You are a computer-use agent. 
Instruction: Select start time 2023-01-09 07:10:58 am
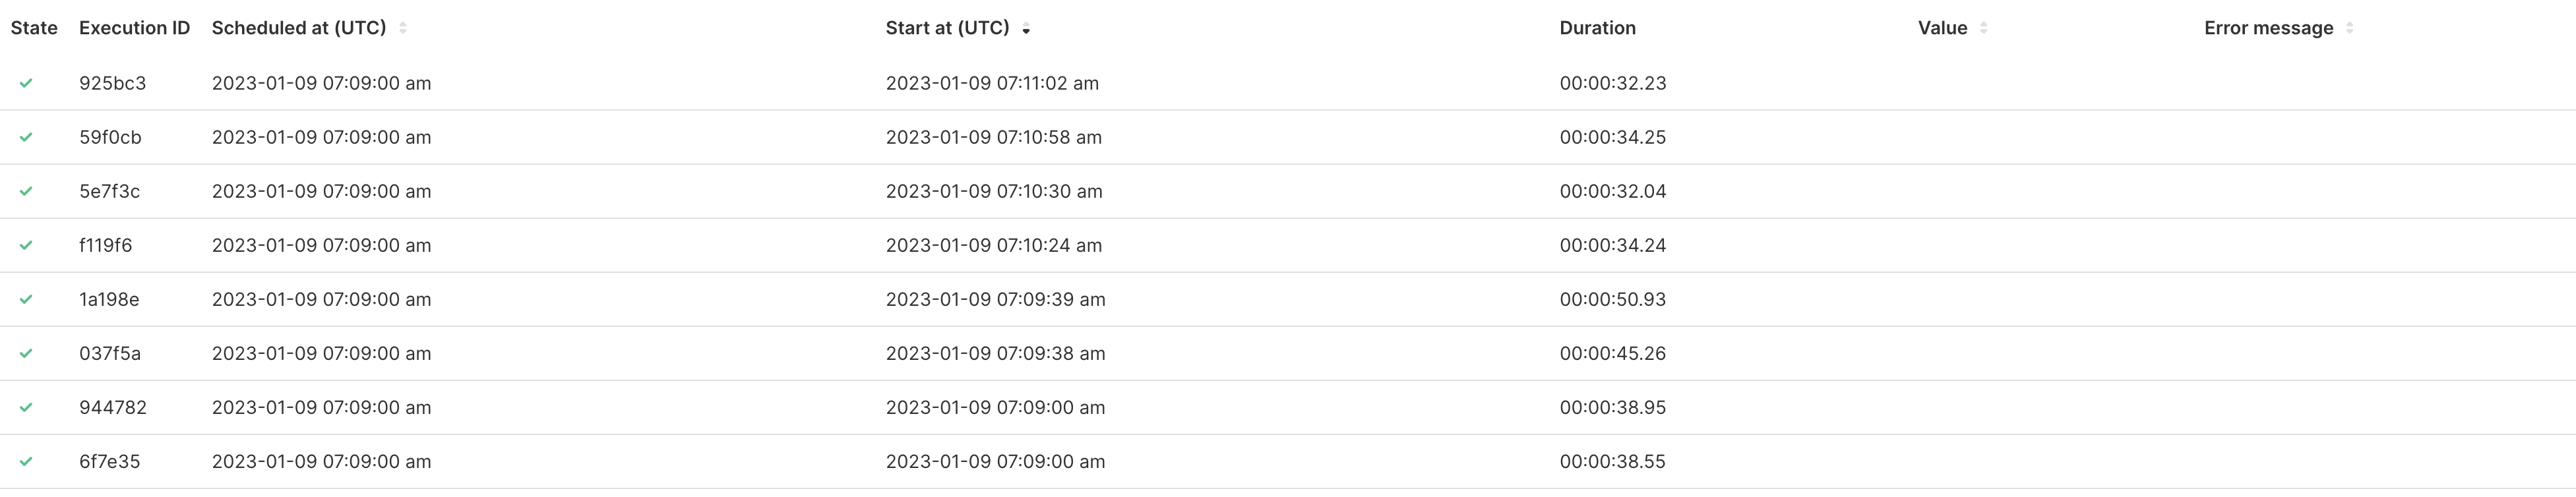coord(993,137)
